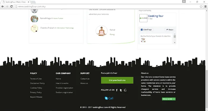The width and height of the screenshot is (208, 111).
Task: Go back with the browser back arrow
Action: tap(3, 7)
